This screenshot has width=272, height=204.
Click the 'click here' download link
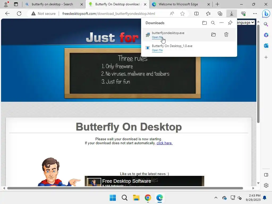point(164,143)
